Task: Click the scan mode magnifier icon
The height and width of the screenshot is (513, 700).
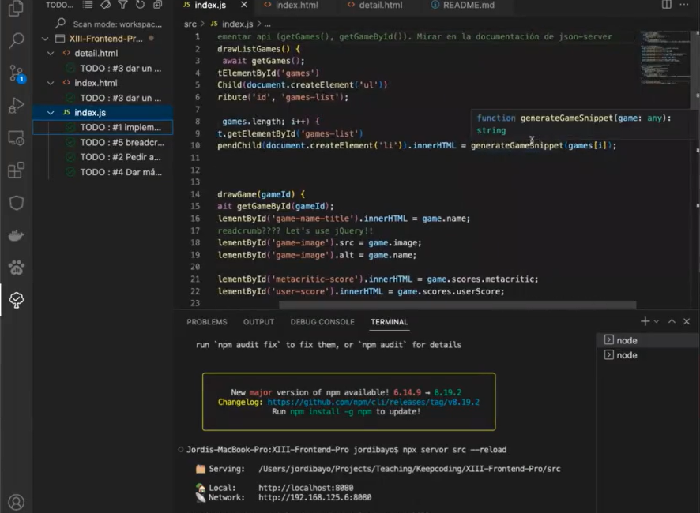Action: [60, 23]
